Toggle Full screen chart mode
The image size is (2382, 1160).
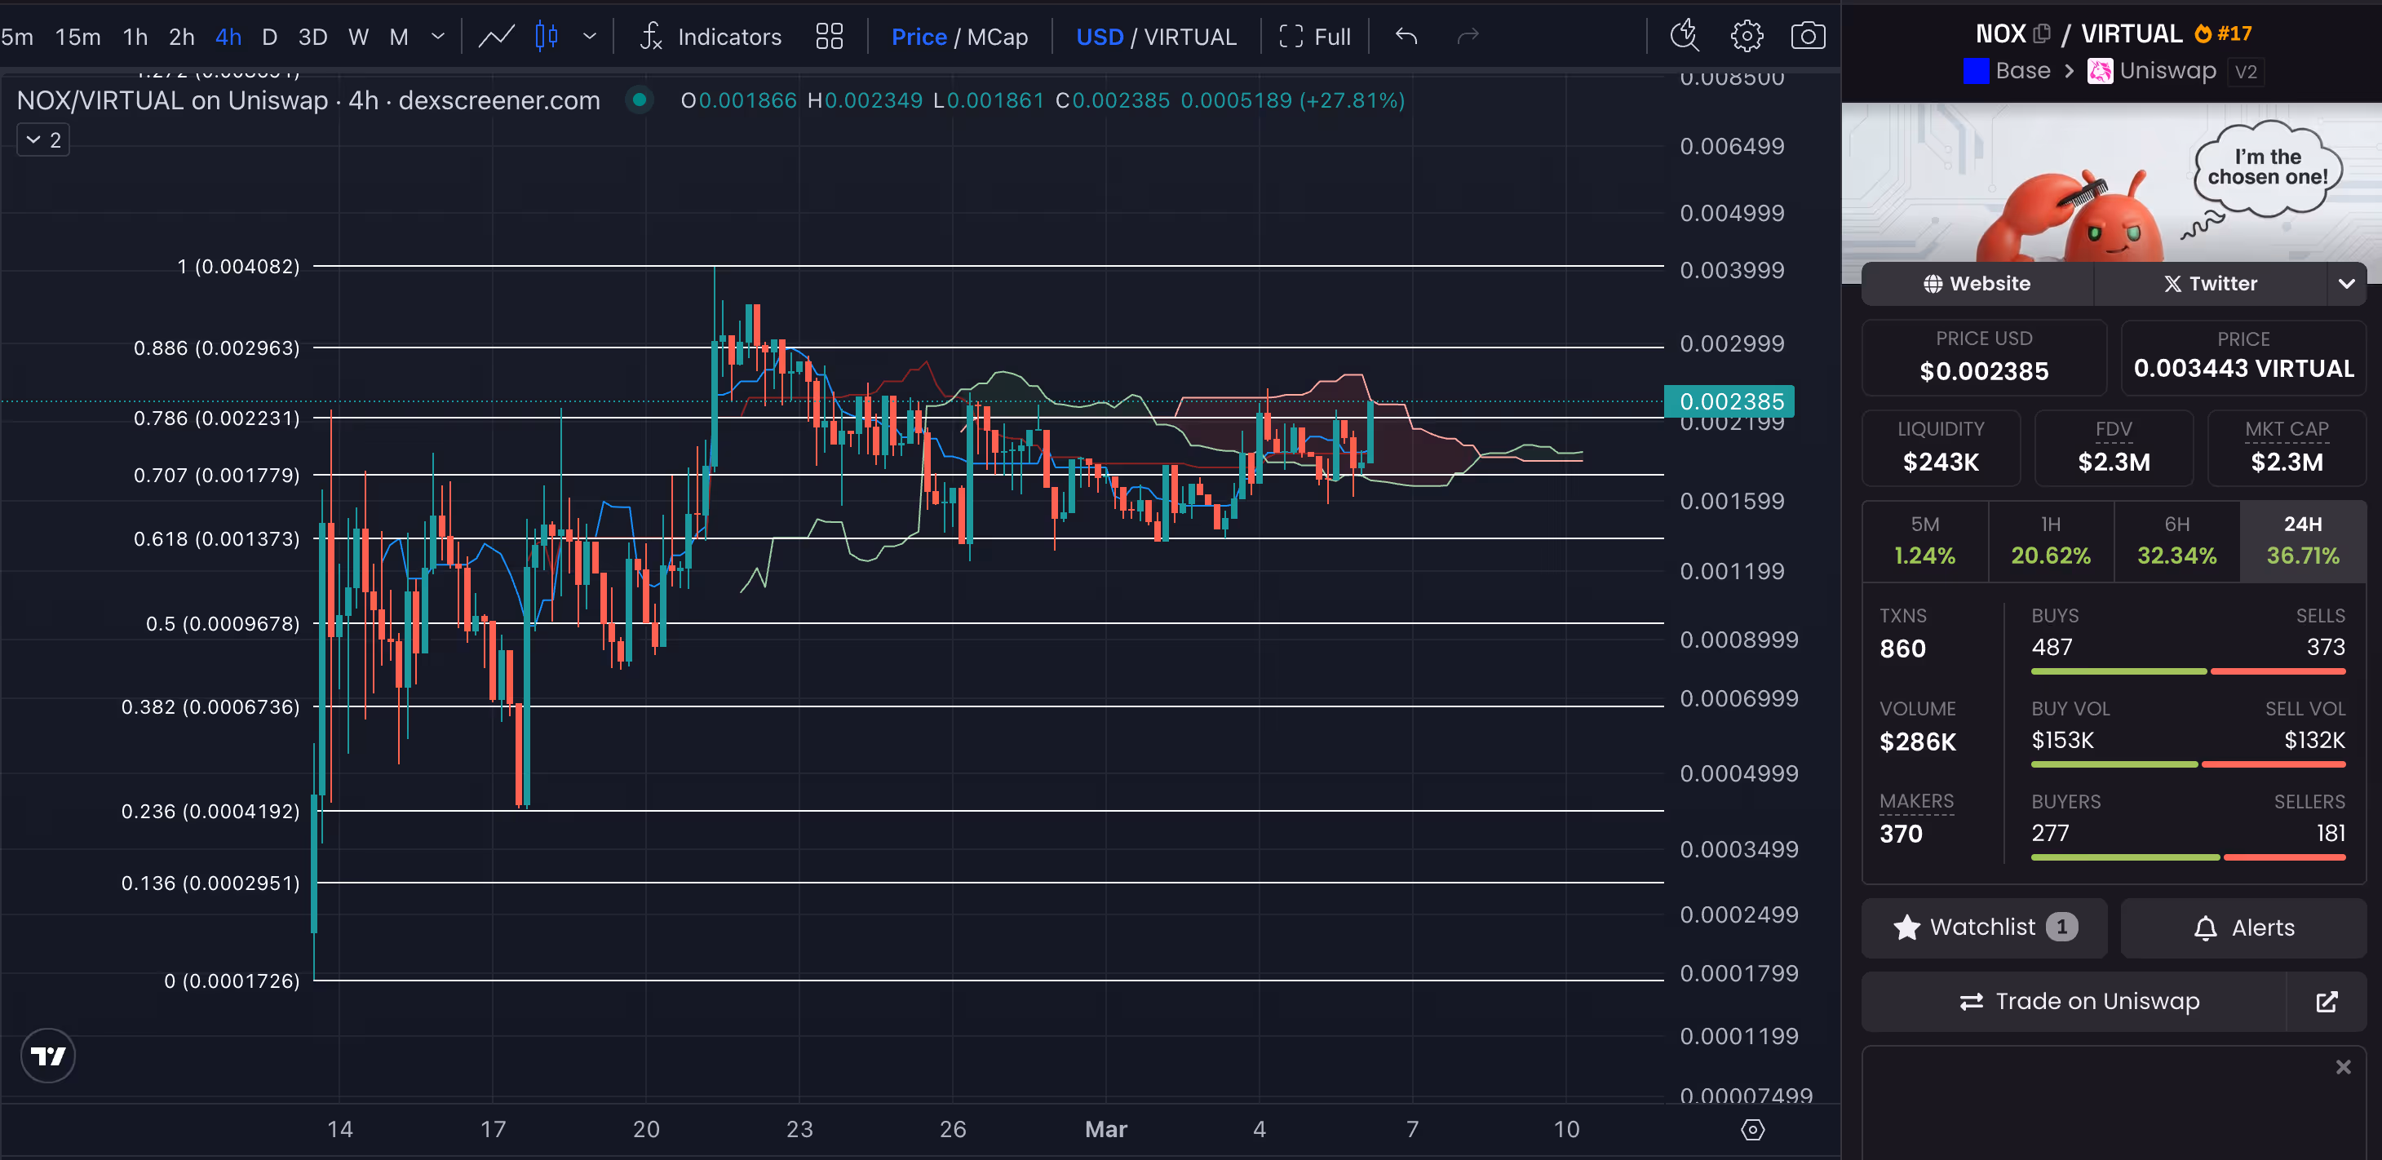[1315, 37]
